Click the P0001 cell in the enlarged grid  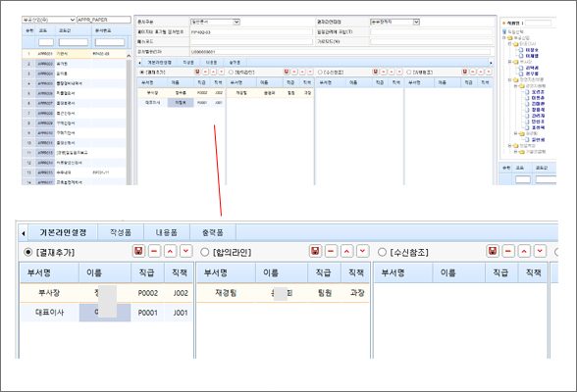coord(147,313)
